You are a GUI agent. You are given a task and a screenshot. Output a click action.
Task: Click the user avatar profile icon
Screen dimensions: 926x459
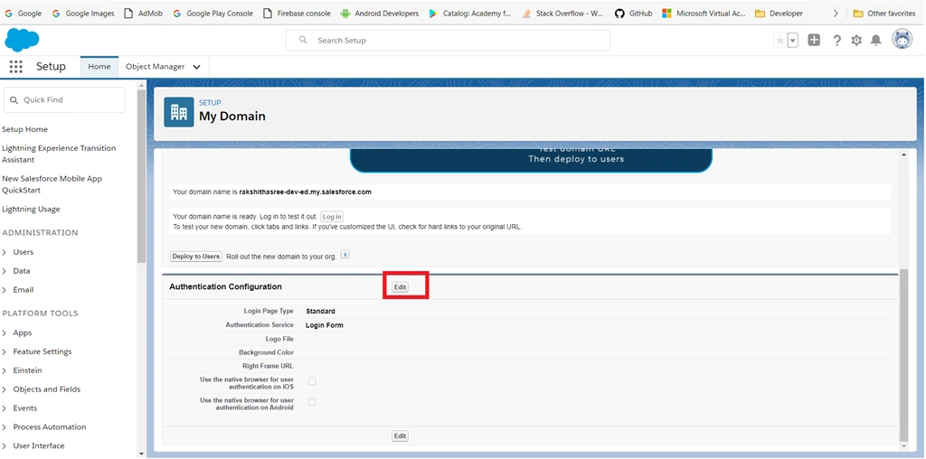[x=902, y=40]
